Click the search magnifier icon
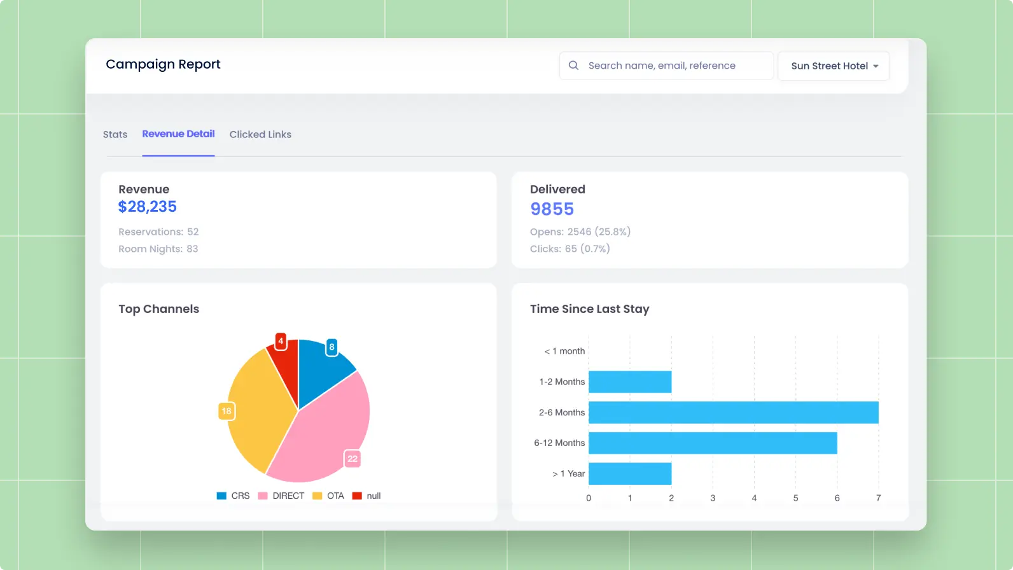Screen dimensions: 1013x570 tap(573, 66)
